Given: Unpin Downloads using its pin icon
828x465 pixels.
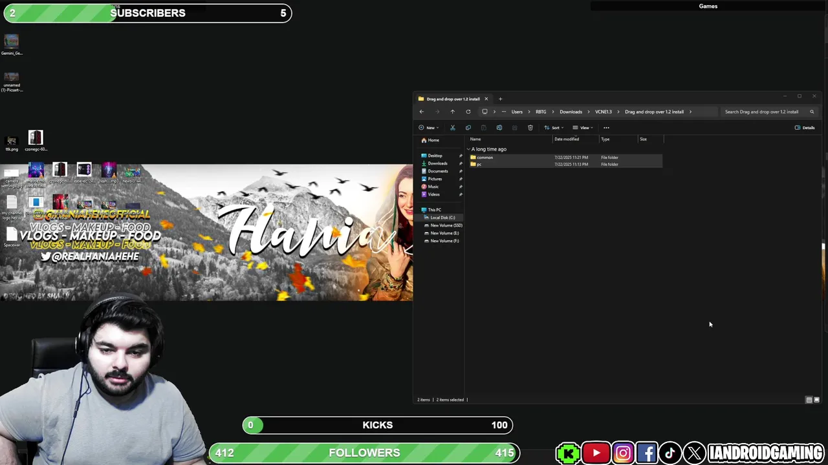Looking at the screenshot, I should pos(461,163).
